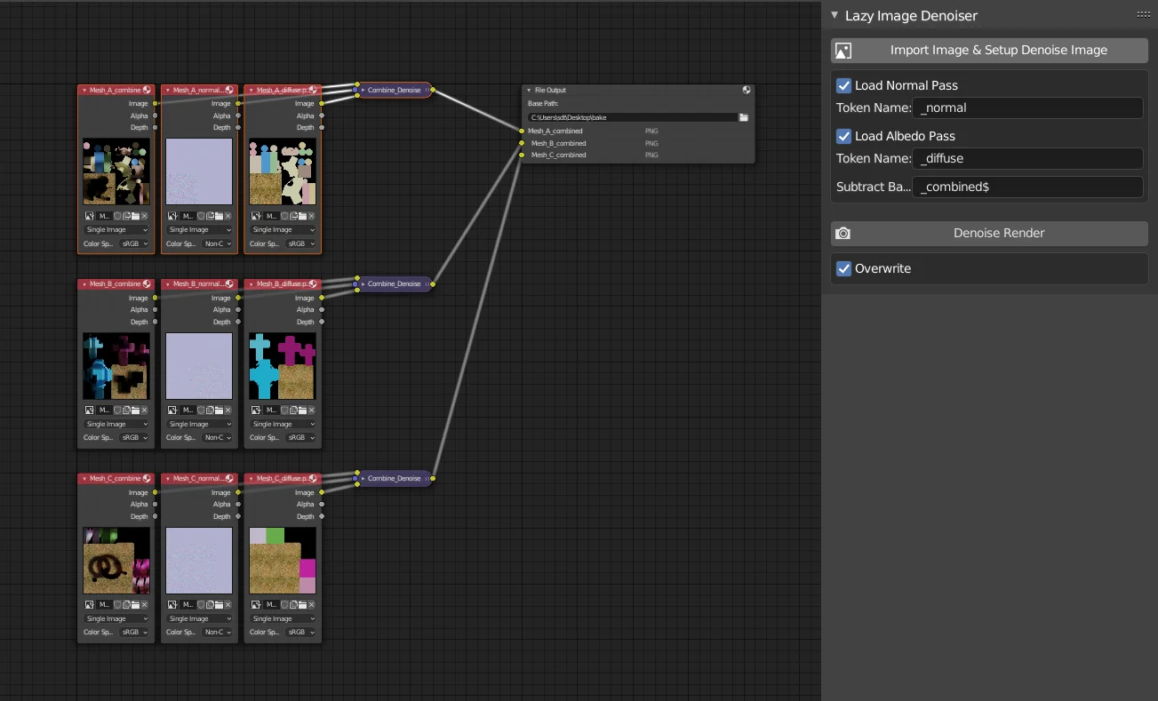Click the new image icon on Mesh_B_normal node
The width and height of the screenshot is (1158, 701).
coord(210,410)
